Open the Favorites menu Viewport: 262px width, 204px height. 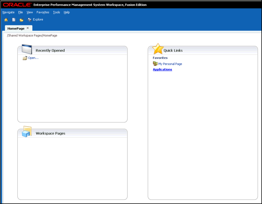(x=43, y=12)
